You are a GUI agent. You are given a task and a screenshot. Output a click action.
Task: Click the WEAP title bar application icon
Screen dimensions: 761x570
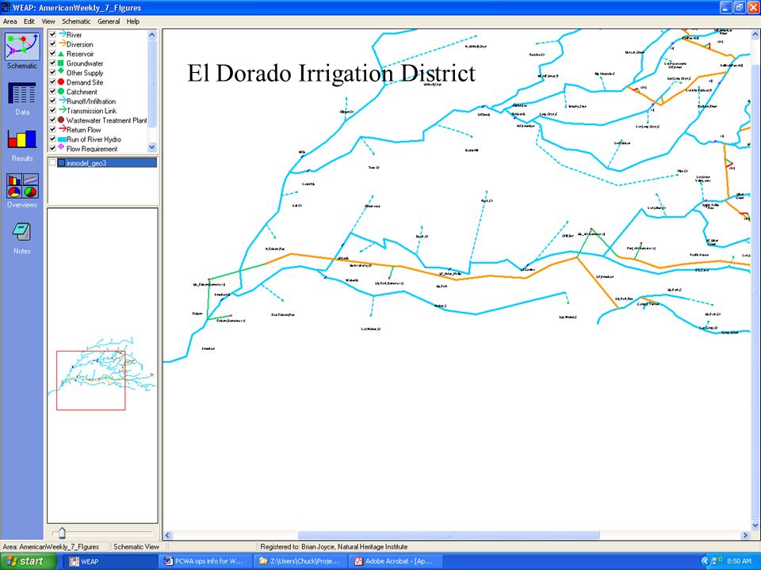click(6, 7)
